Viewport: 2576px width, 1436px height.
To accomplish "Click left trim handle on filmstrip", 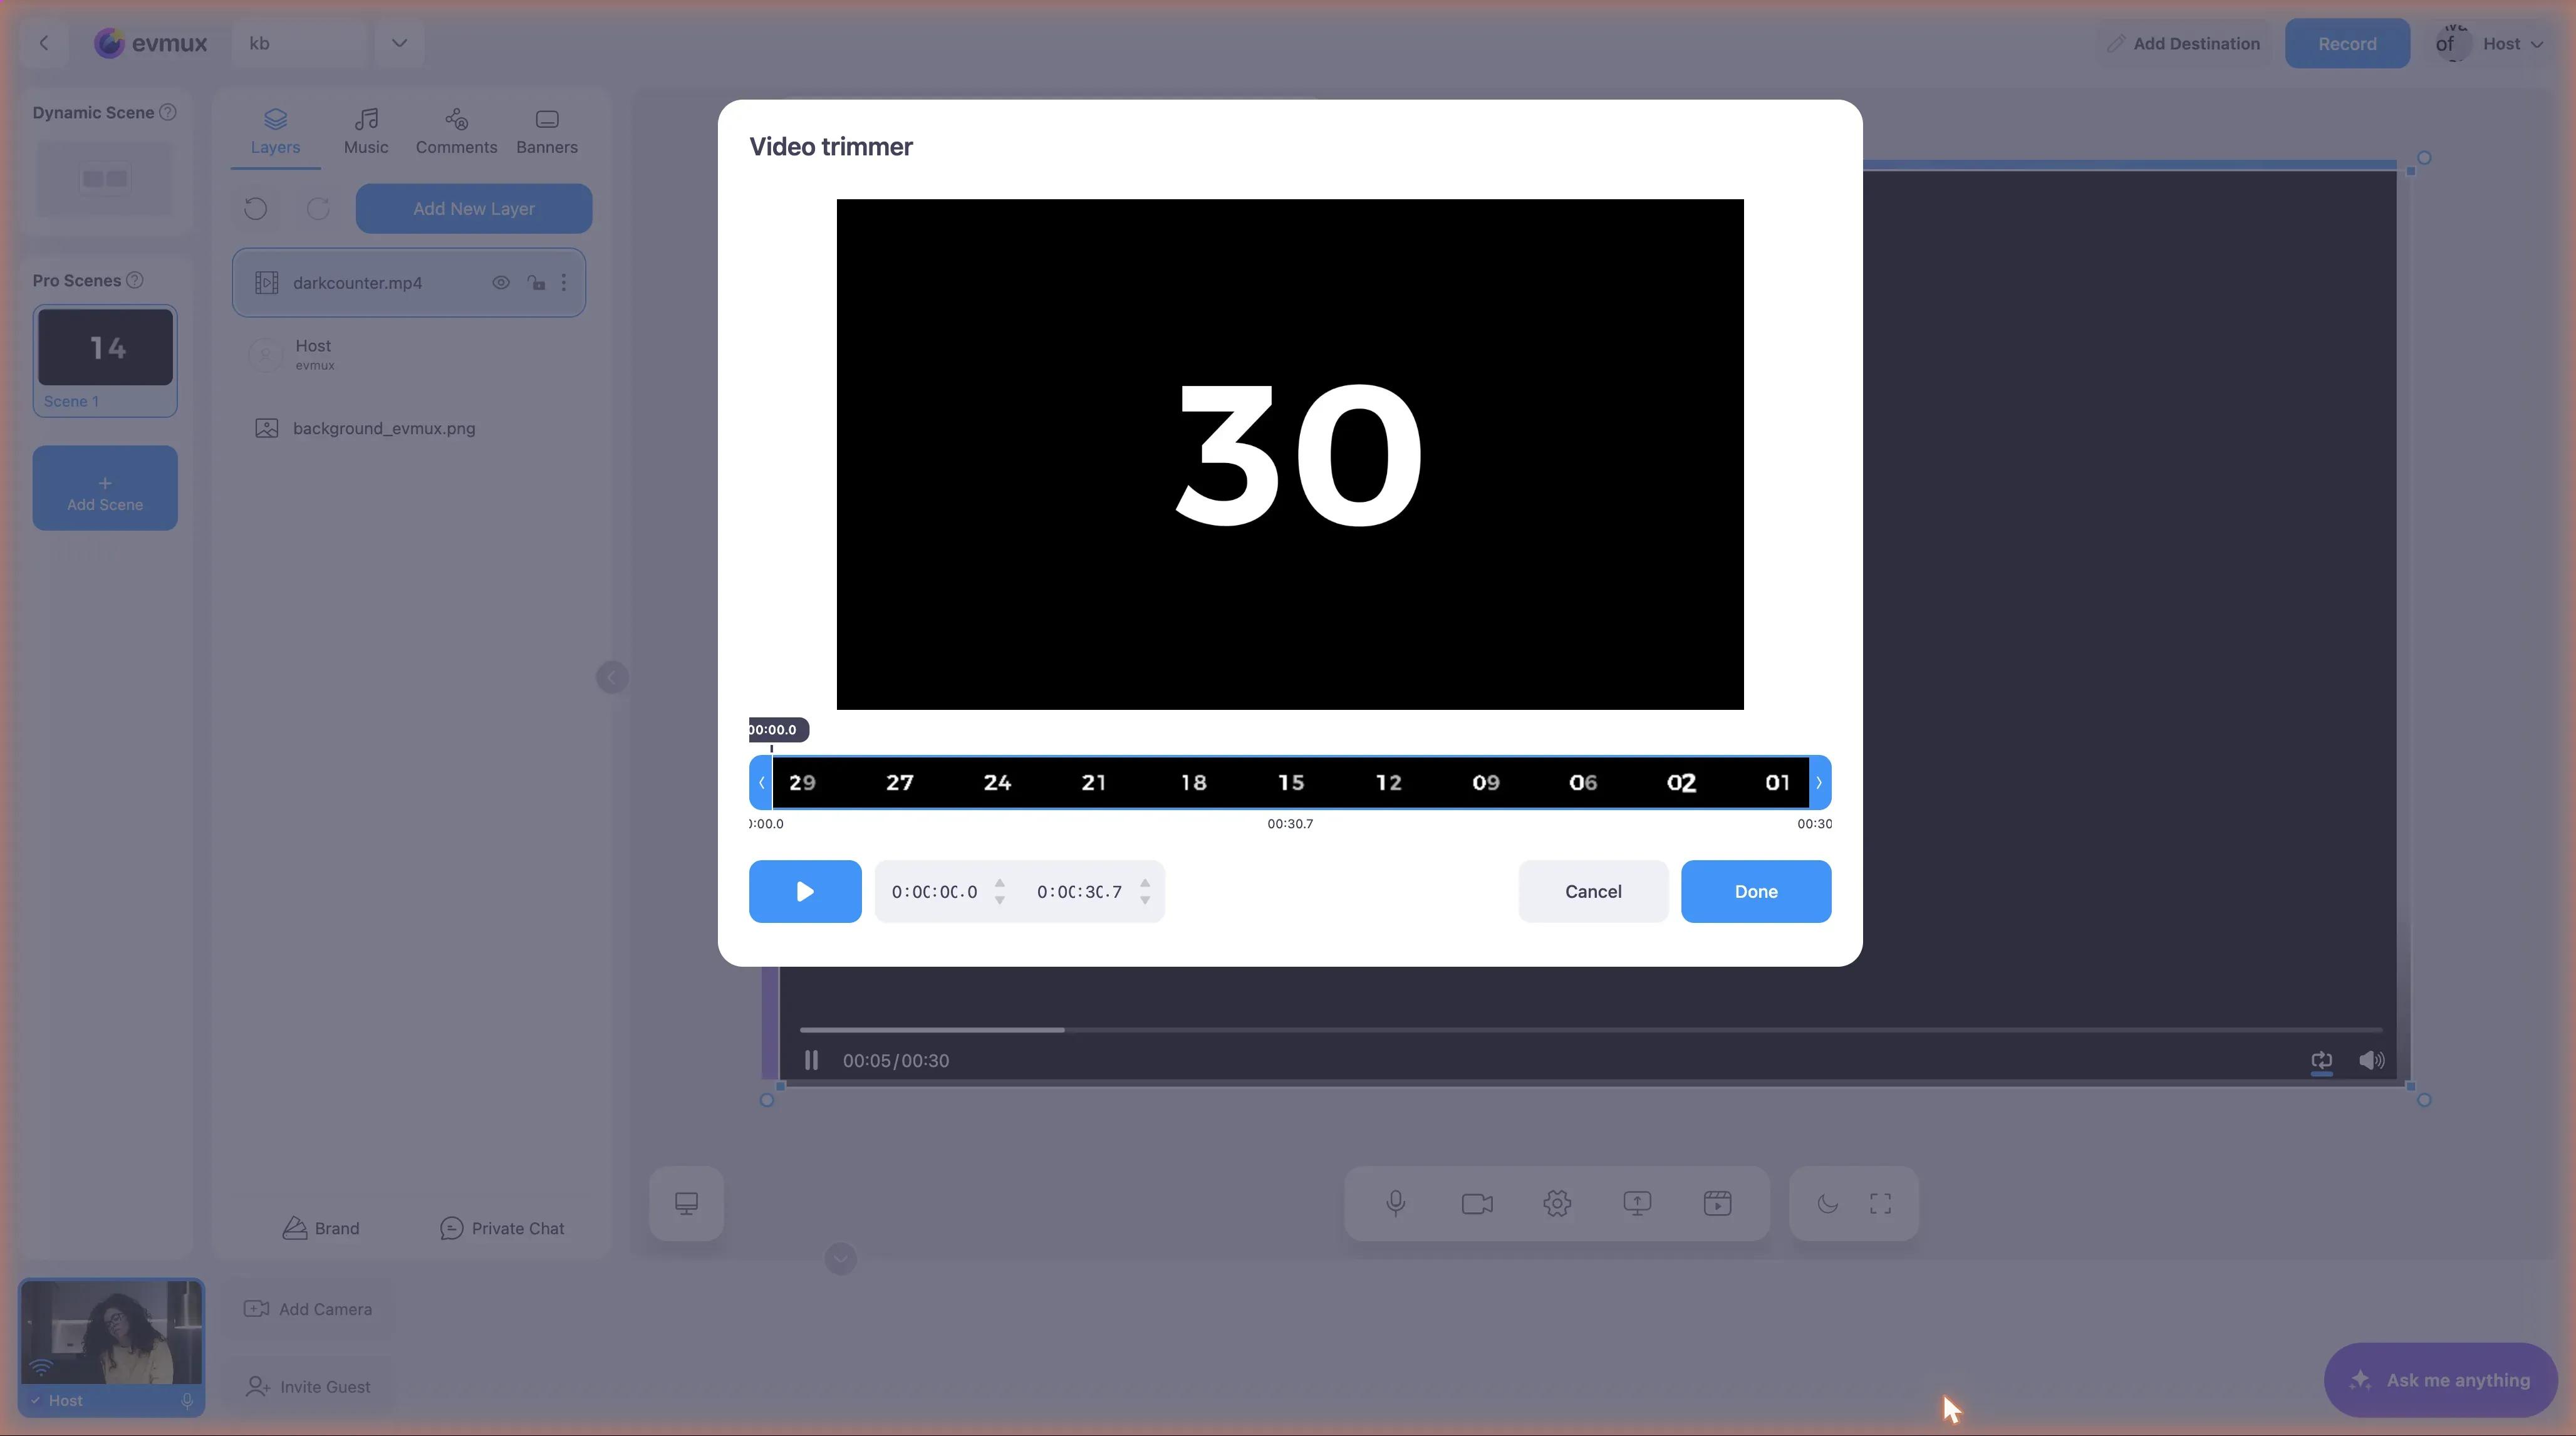I will pyautogui.click(x=761, y=783).
